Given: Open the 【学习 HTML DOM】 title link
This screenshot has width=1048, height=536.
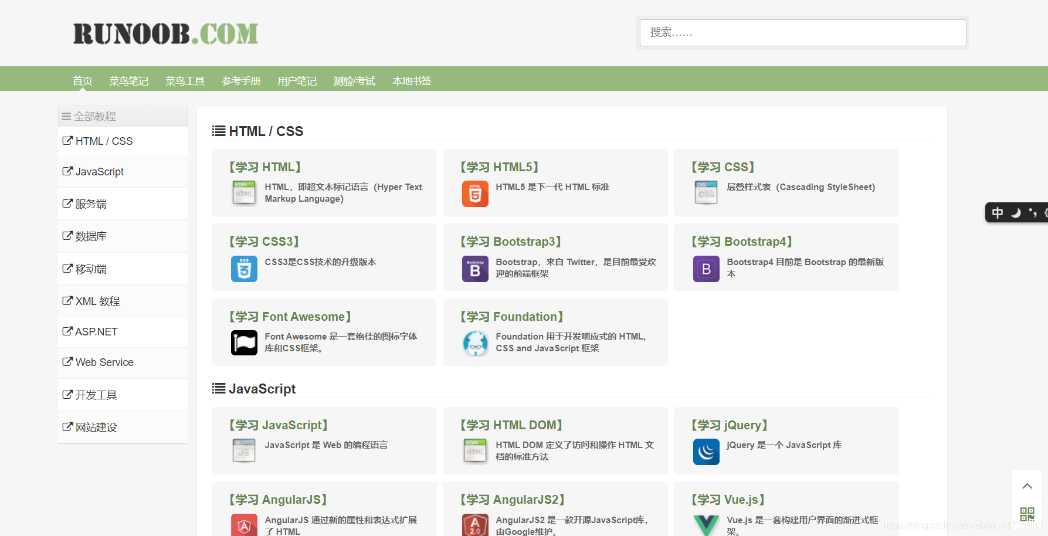Looking at the screenshot, I should tap(511, 425).
